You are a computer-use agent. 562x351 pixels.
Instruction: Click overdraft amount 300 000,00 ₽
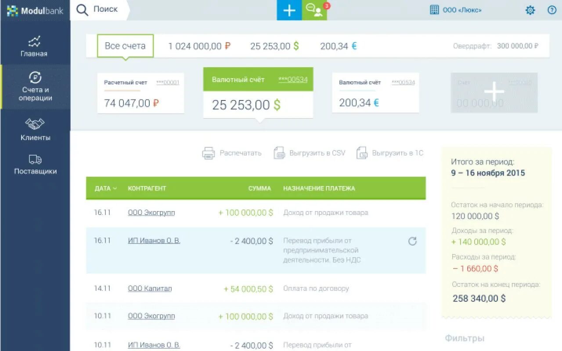coord(518,46)
